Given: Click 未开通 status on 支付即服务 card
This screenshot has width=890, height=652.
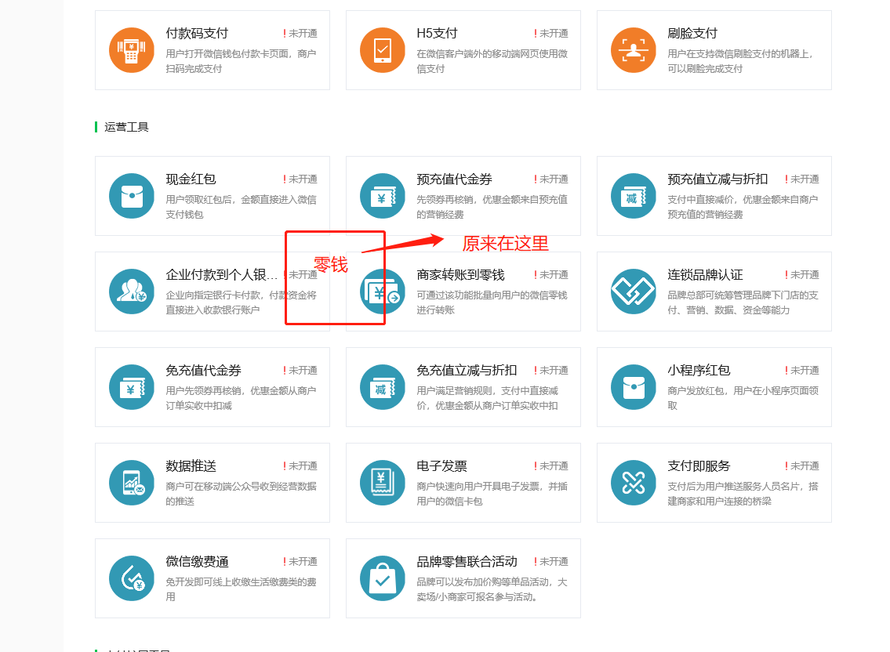Looking at the screenshot, I should 802,466.
